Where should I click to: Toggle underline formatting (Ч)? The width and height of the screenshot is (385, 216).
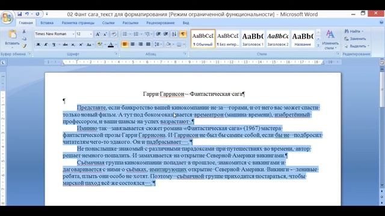tap(54, 44)
